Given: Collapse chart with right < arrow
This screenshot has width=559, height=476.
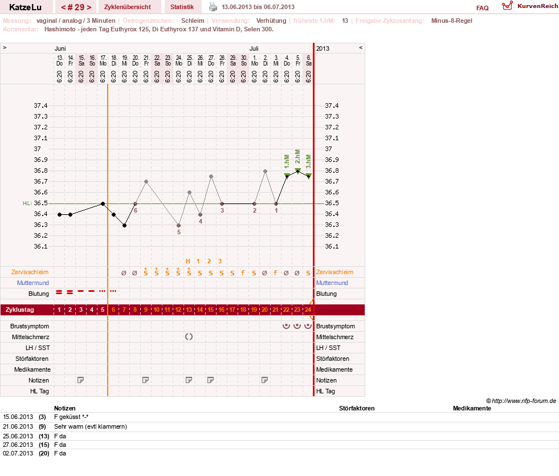Looking at the screenshot, I should pyautogui.click(x=361, y=47).
